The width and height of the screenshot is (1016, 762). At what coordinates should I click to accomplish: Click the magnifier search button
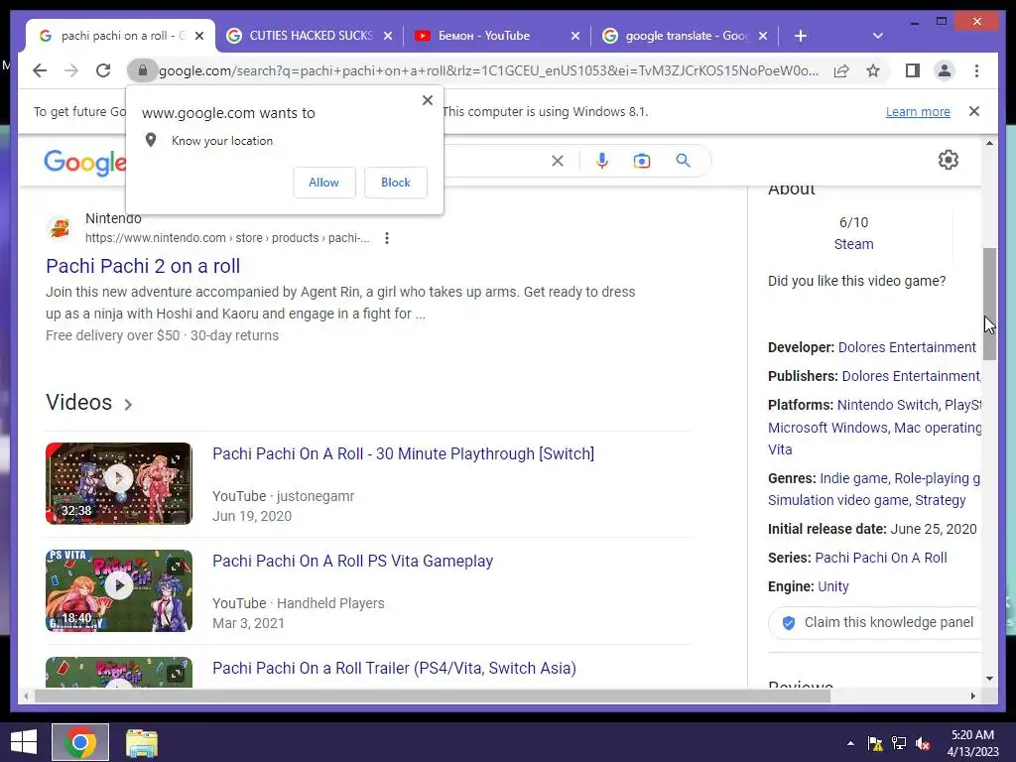(x=683, y=160)
